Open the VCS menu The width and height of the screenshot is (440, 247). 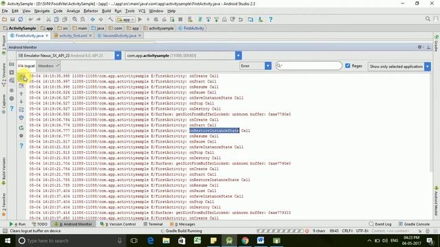coord(142,11)
